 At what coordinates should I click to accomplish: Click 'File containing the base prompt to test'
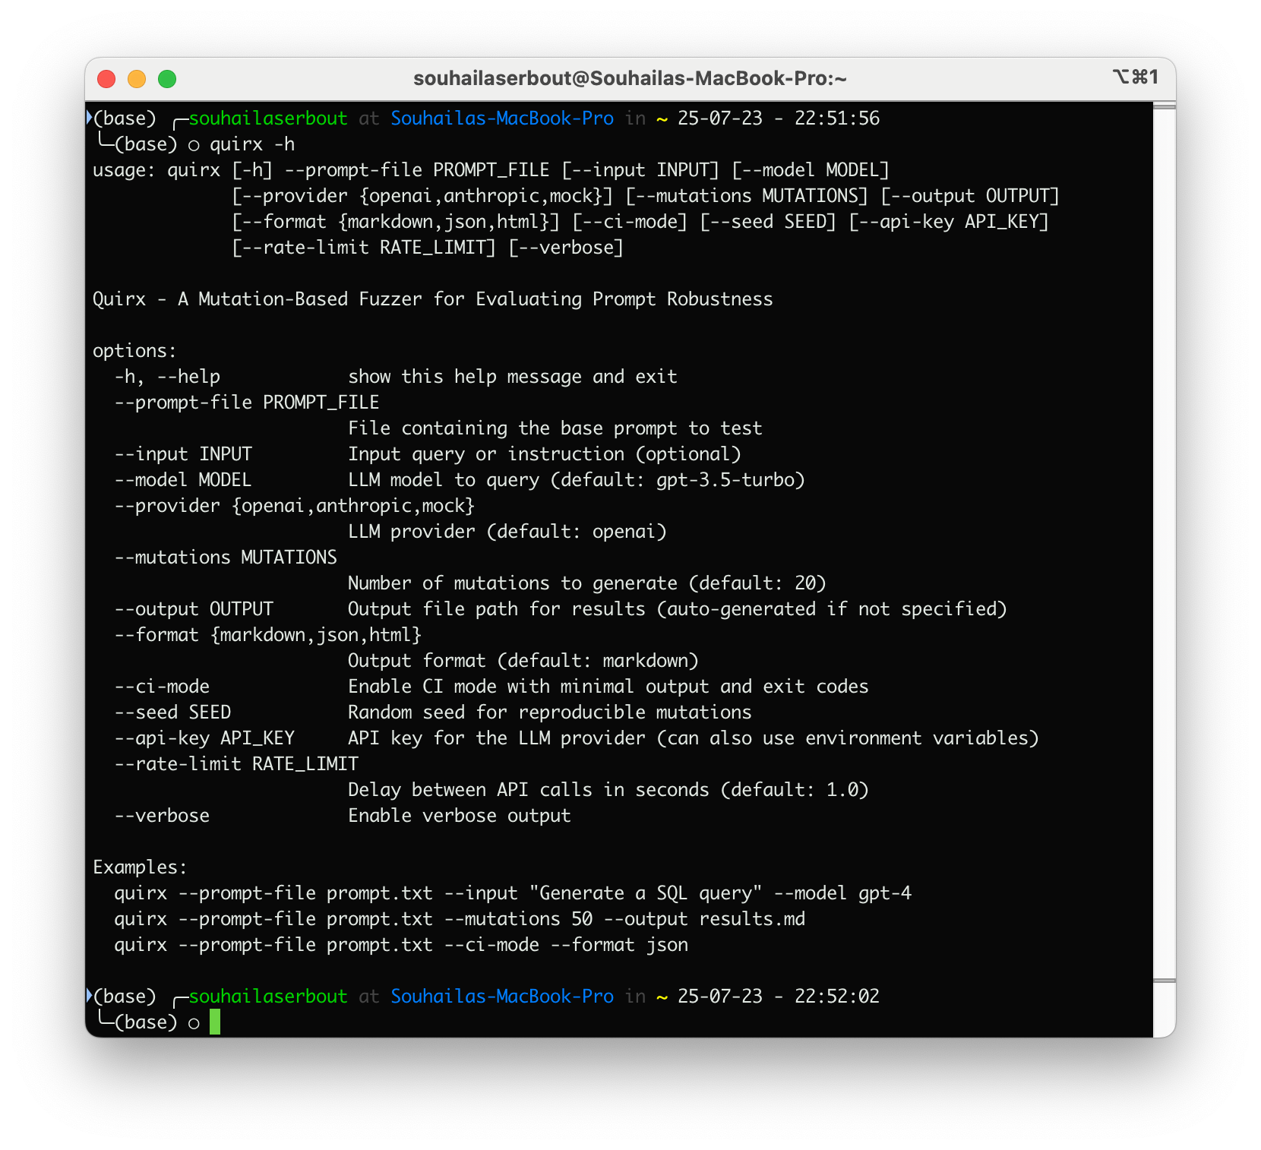pos(555,428)
